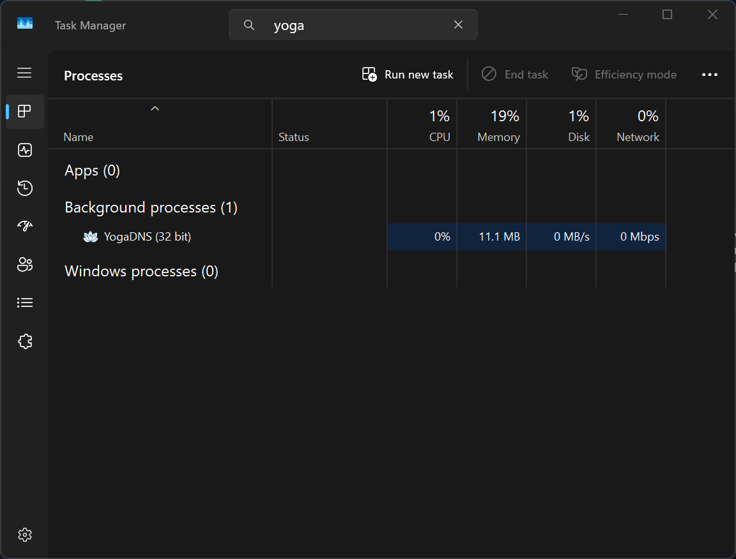Open the Performance page icon

click(24, 150)
